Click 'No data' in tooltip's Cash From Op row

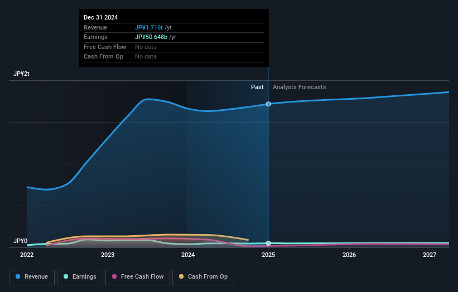[146, 57]
